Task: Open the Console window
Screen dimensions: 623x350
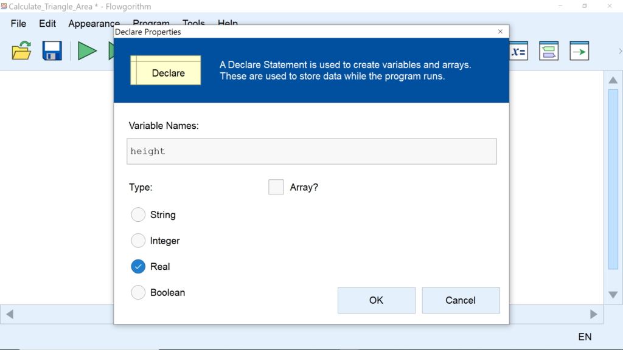Action: 548,51
